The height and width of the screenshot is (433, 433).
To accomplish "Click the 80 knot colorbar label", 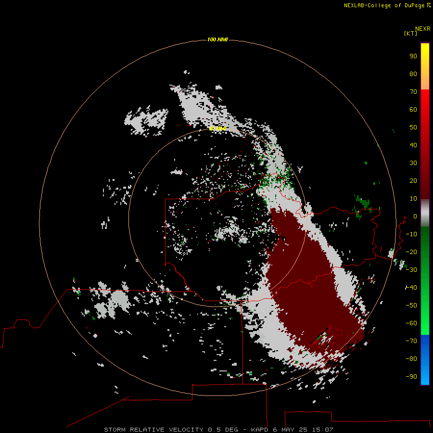I will [x=413, y=74].
